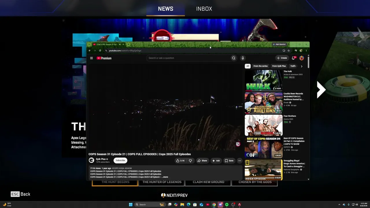This screenshot has height=208, width=370.
Task: Select the From Epik Plus chip
Action: [x=279, y=66]
